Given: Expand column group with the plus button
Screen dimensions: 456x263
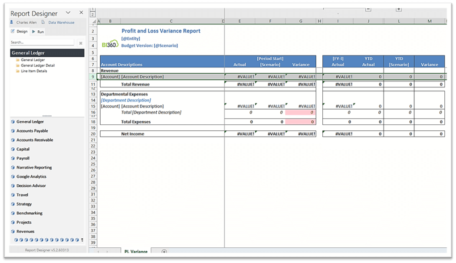Looking at the screenshot, I should [x=399, y=9].
